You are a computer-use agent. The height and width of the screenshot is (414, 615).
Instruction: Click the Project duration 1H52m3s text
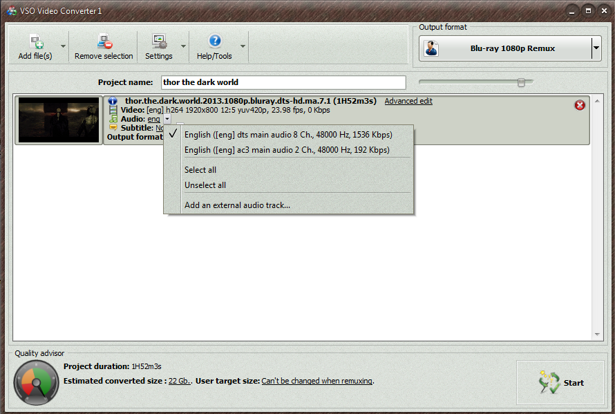(x=113, y=366)
